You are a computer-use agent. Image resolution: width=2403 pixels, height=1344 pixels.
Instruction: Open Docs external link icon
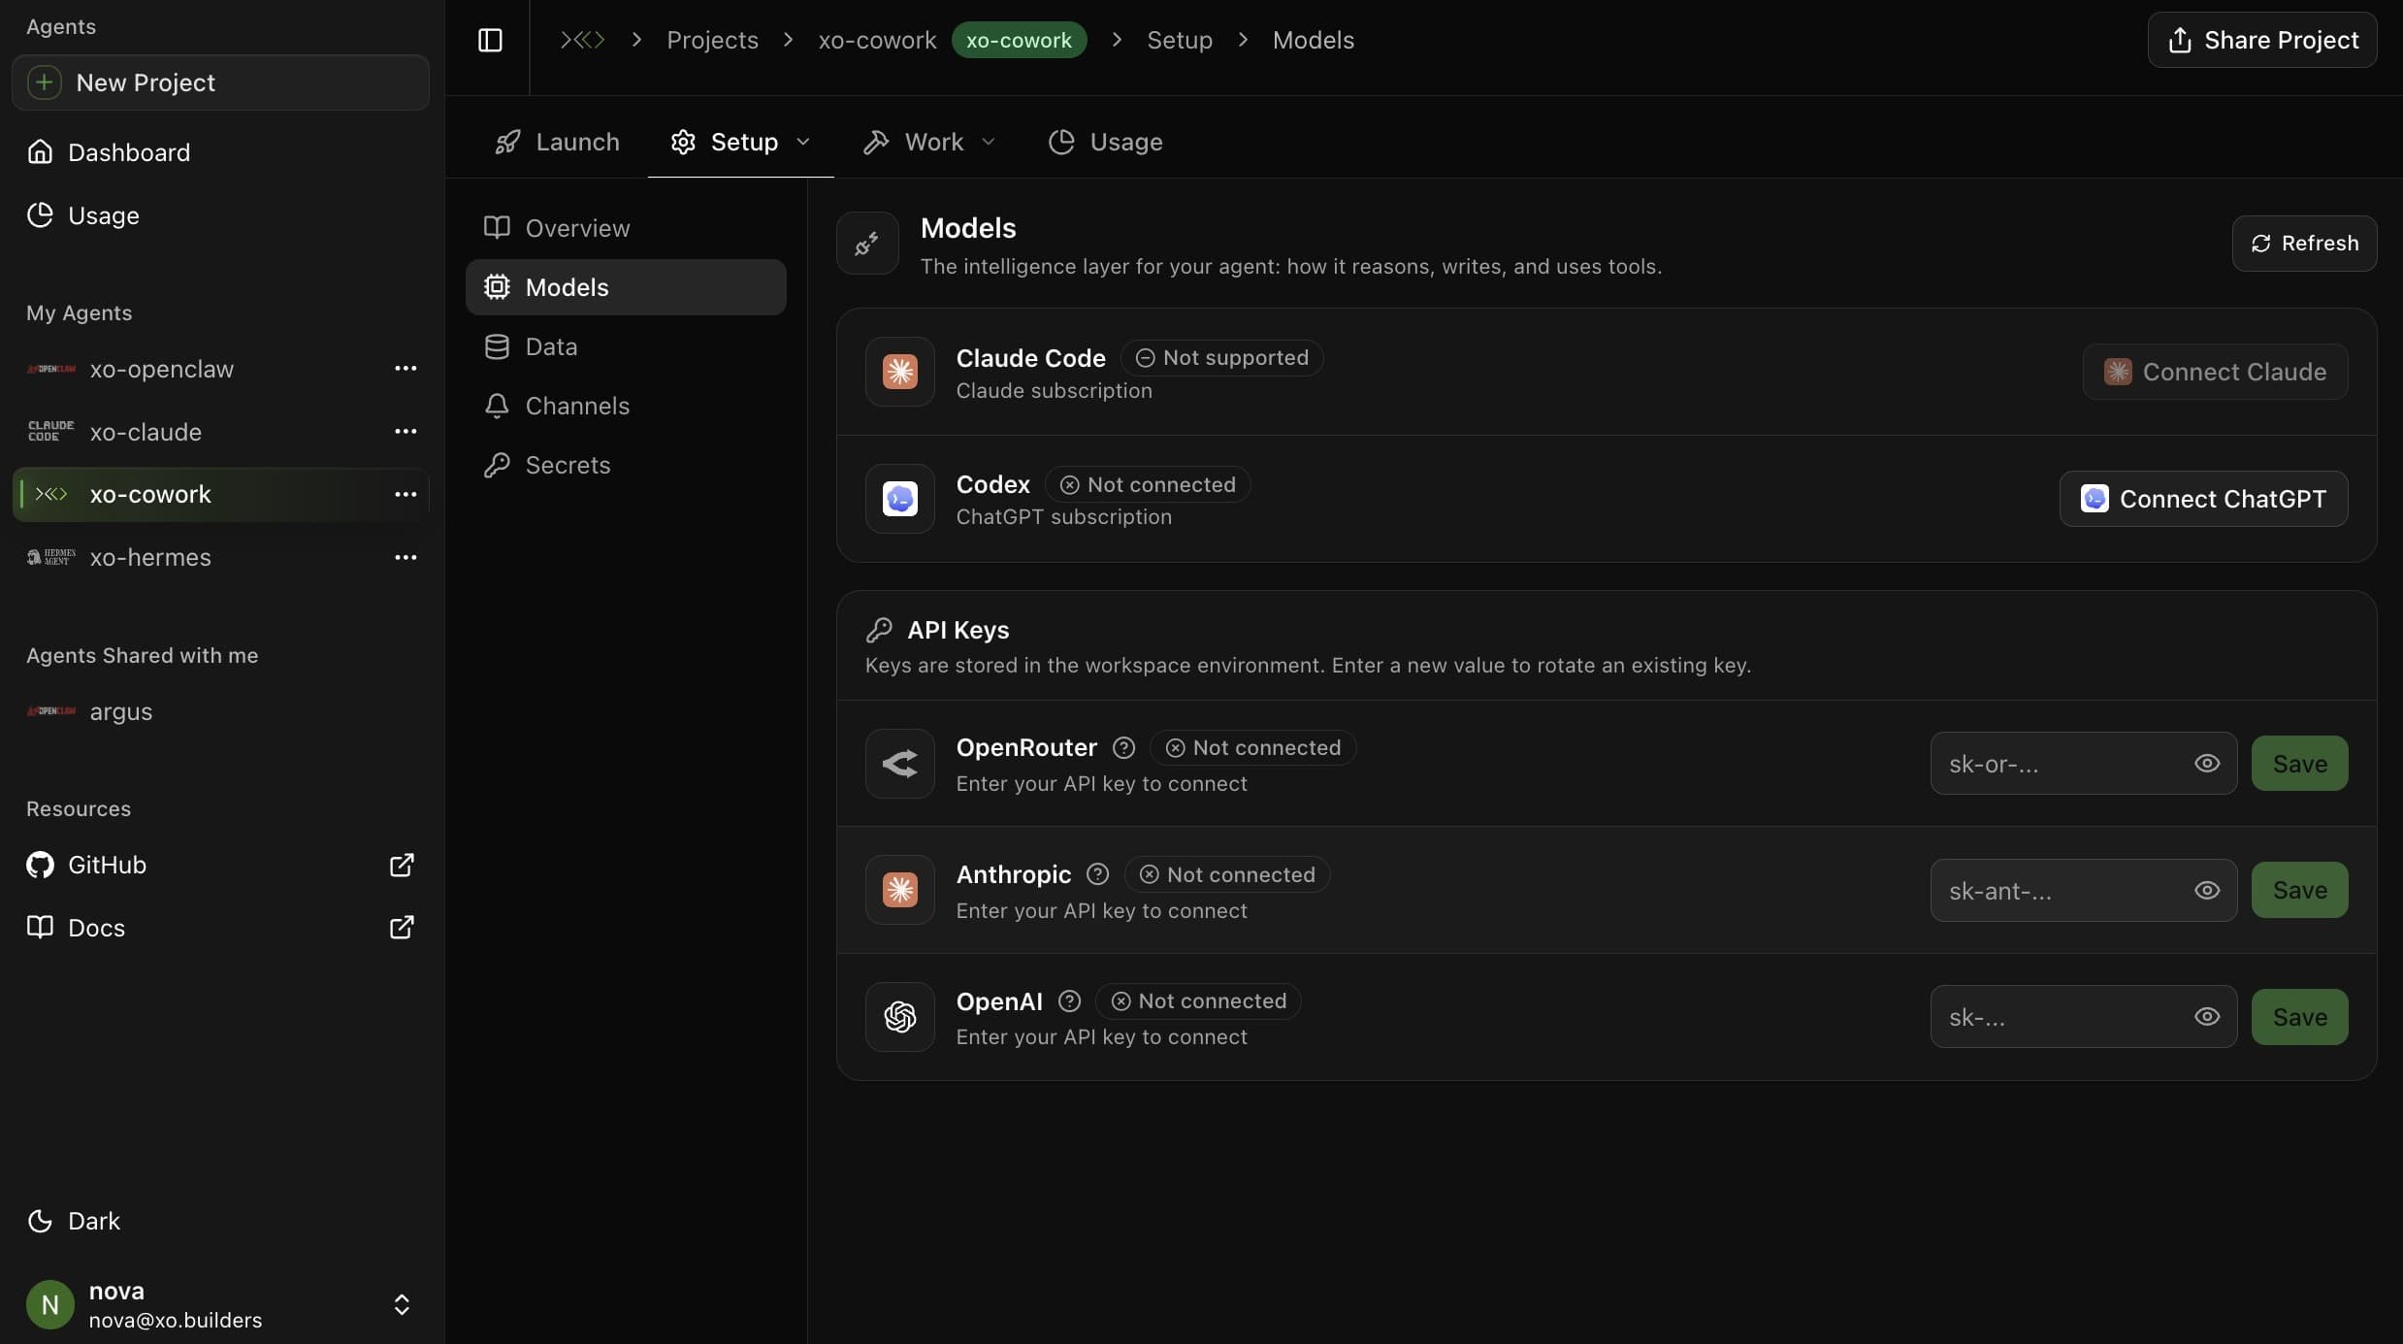coord(402,928)
